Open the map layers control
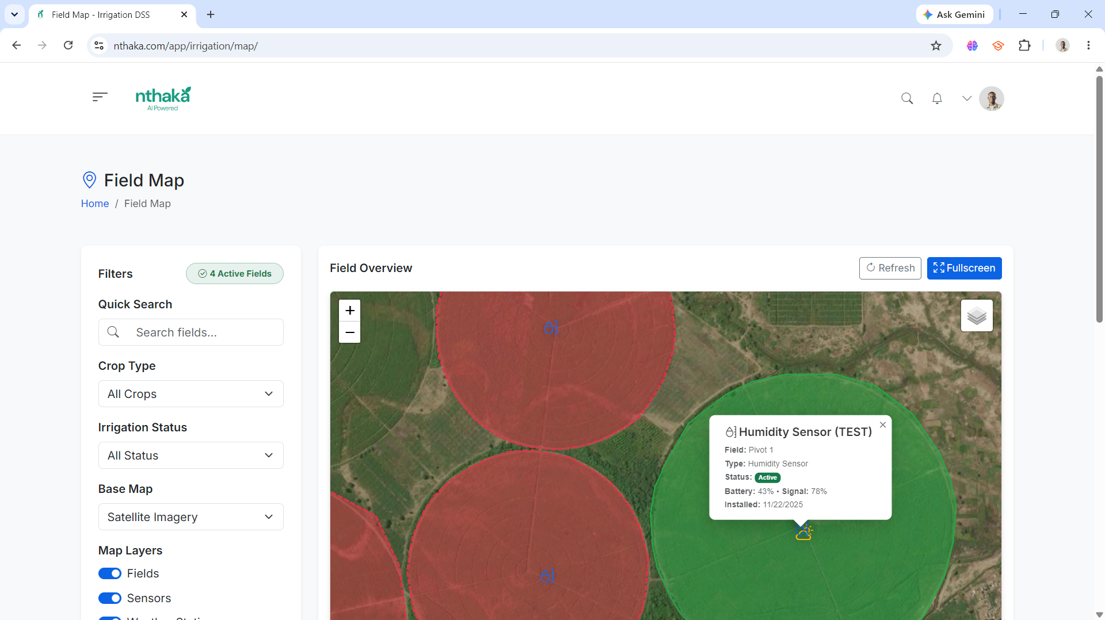1105x620 pixels. tap(977, 316)
